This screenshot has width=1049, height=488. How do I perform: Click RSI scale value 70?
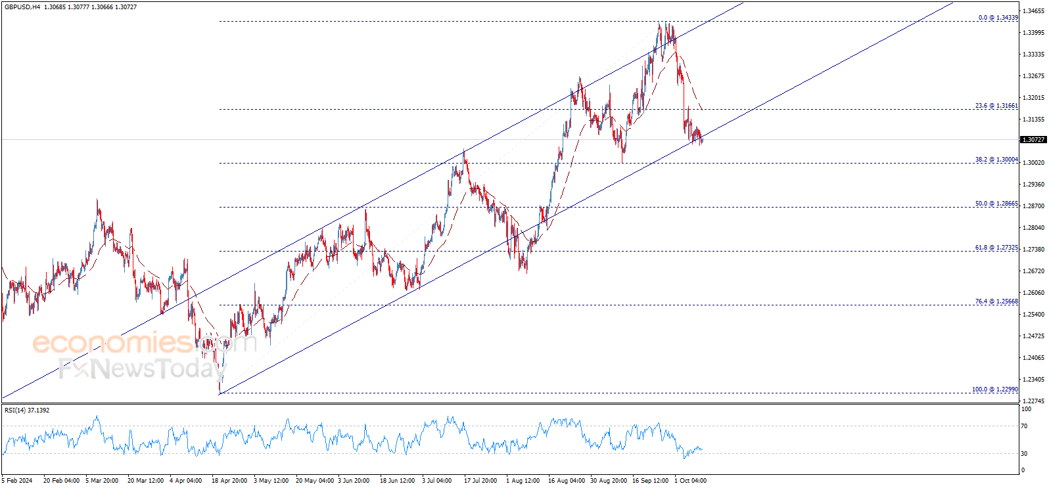click(1024, 427)
